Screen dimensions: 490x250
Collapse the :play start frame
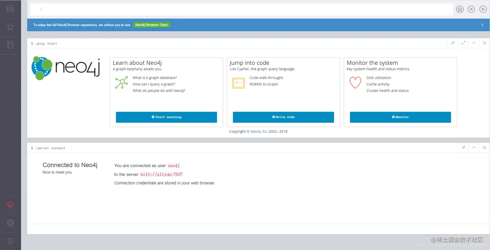pos(474,43)
